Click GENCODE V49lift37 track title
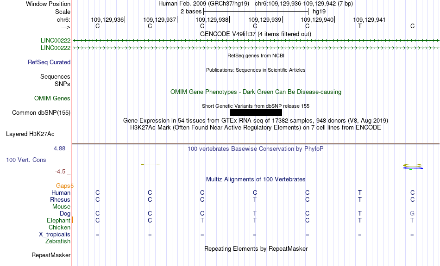The height and width of the screenshot is (266, 440). (x=256, y=34)
